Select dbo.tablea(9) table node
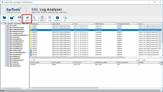Viewport: 163px width, 92px height. [x=15, y=56]
